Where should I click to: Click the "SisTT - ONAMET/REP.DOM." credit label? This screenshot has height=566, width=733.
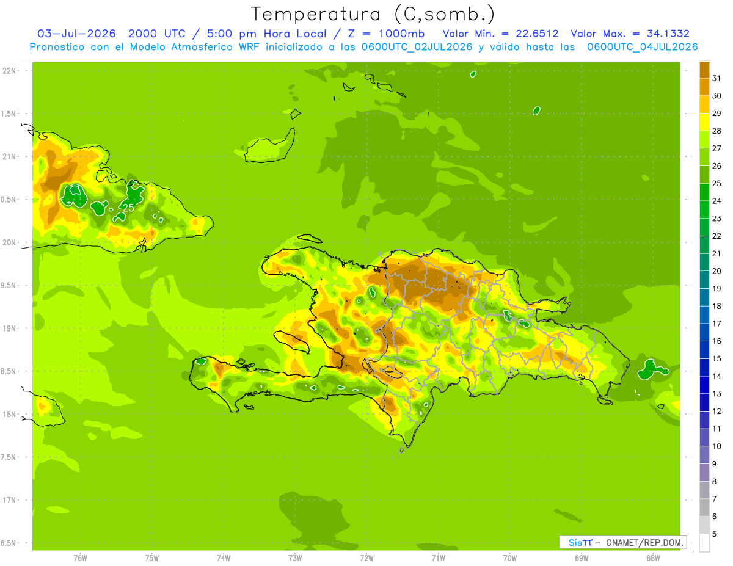tap(623, 542)
